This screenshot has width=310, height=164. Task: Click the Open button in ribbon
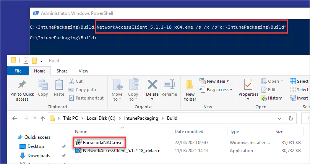(x=272, y=81)
